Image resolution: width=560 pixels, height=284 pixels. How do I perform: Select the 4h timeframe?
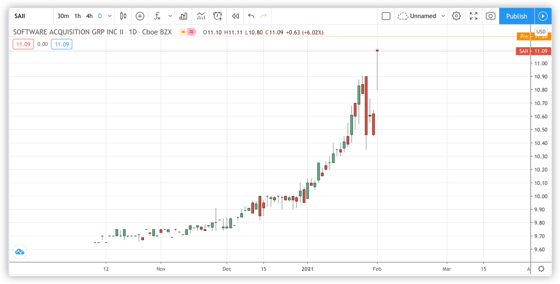[x=89, y=16]
